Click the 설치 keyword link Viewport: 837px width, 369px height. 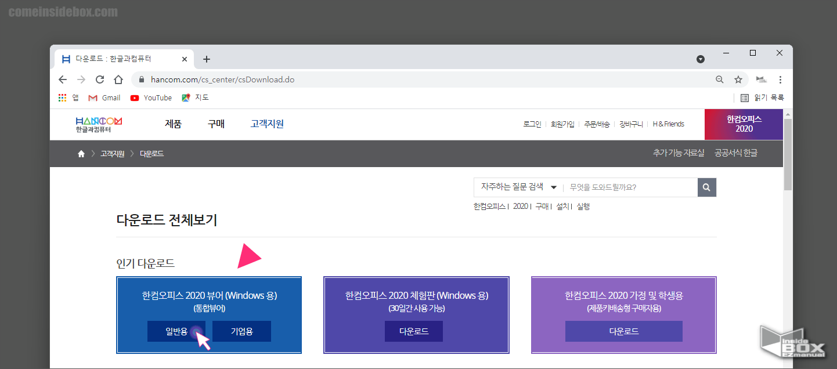(562, 207)
